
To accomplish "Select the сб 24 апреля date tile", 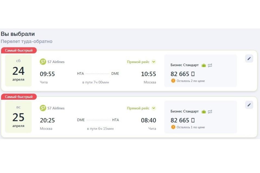I will 18,70.
